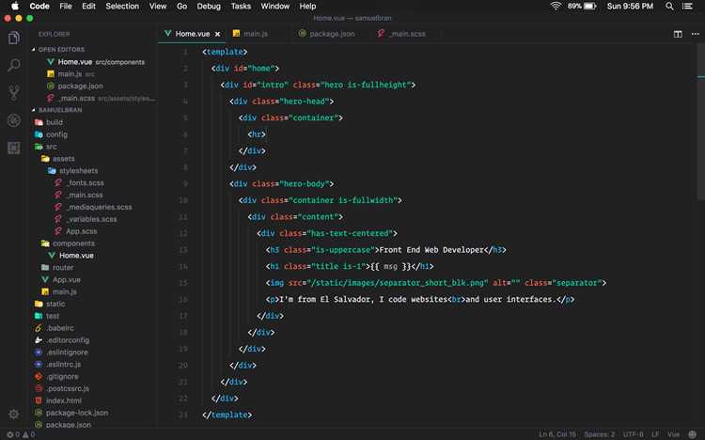Open the Selection menu
Screen dimensions: 705x440
point(122,7)
